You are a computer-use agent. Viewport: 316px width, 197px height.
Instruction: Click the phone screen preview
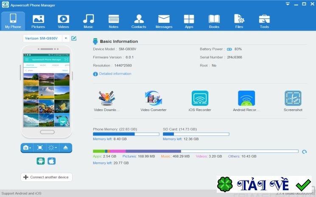coord(47,90)
